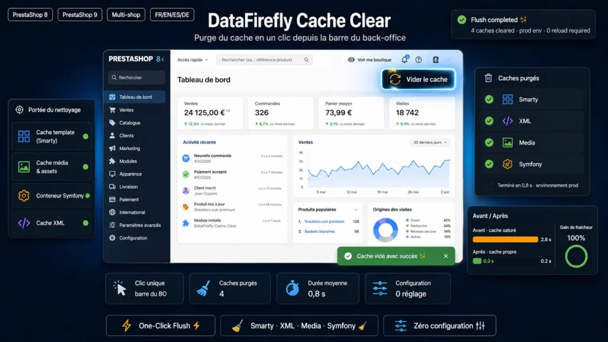
Task: Click the XML checkmark in Caches purgés
Action: 489,121
